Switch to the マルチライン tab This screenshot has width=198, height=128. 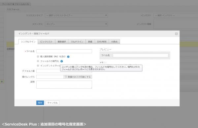pos(77,42)
